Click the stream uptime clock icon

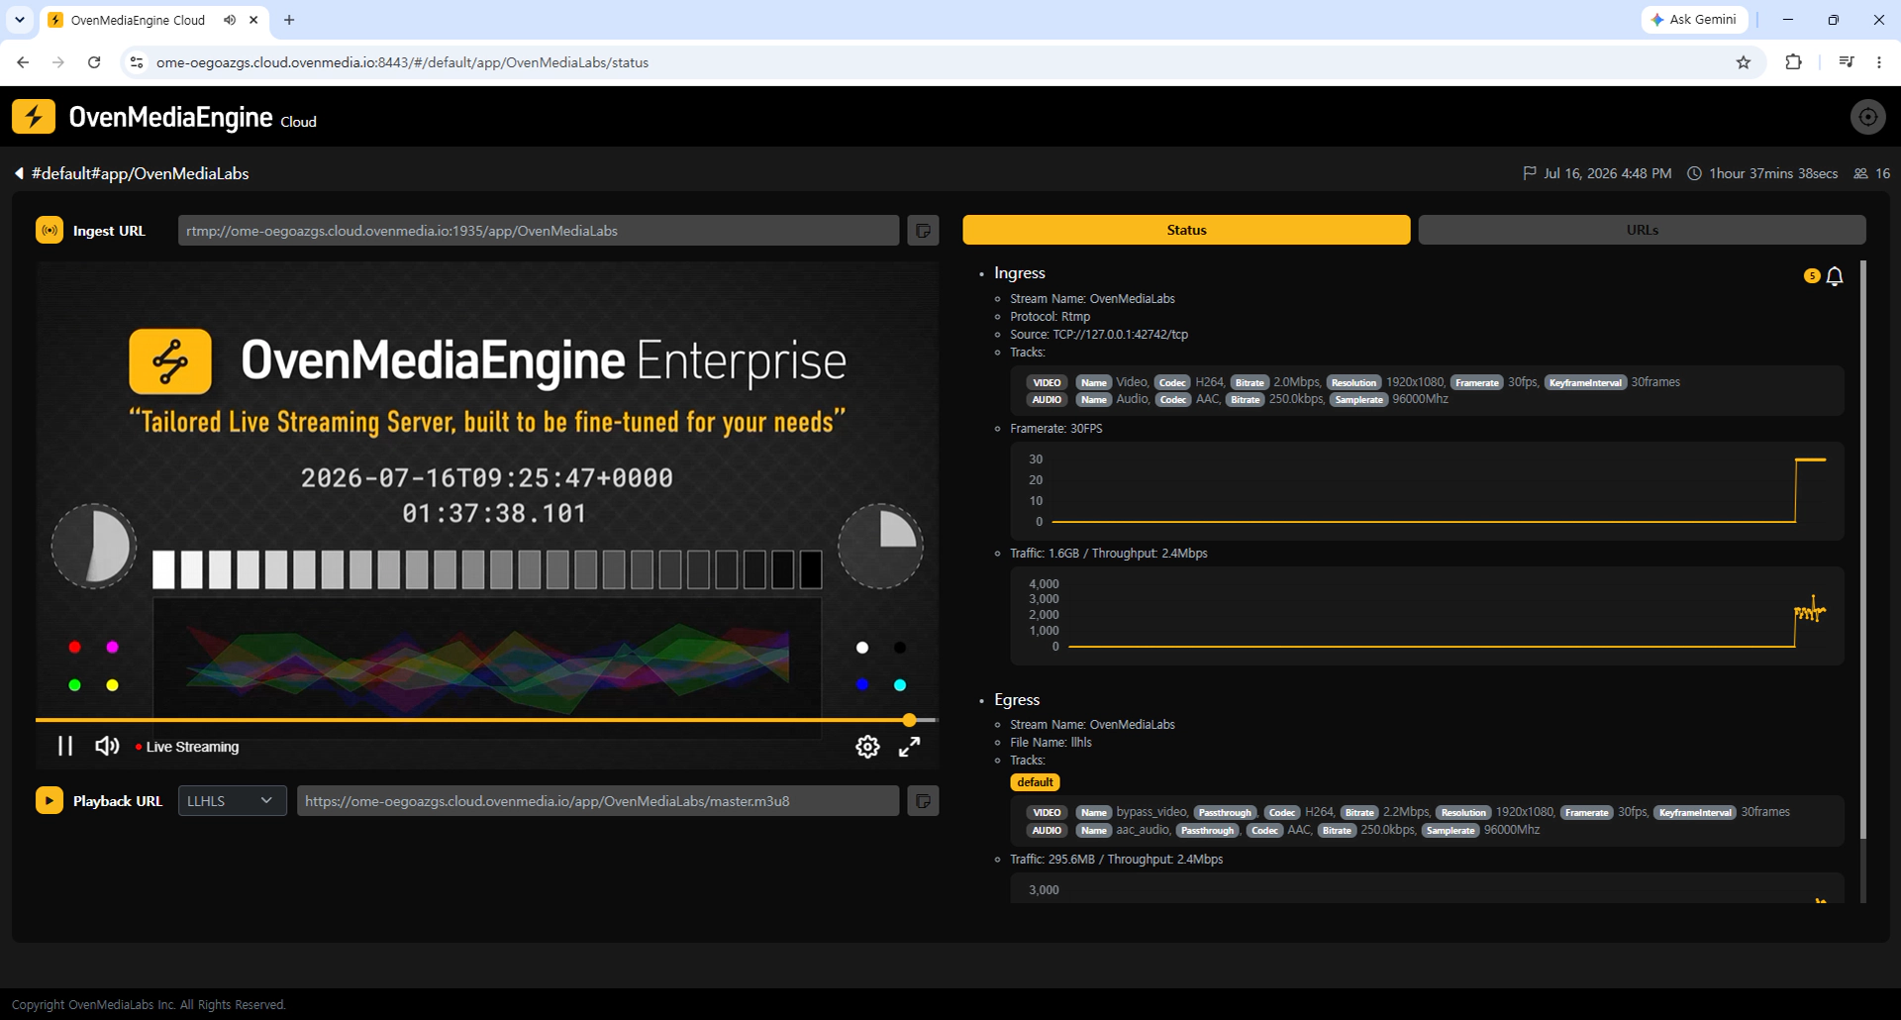click(1695, 173)
